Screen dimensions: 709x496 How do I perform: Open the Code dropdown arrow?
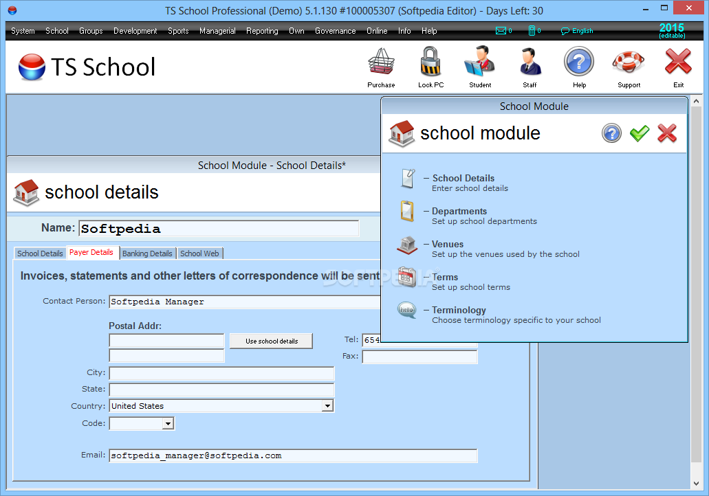(x=168, y=423)
